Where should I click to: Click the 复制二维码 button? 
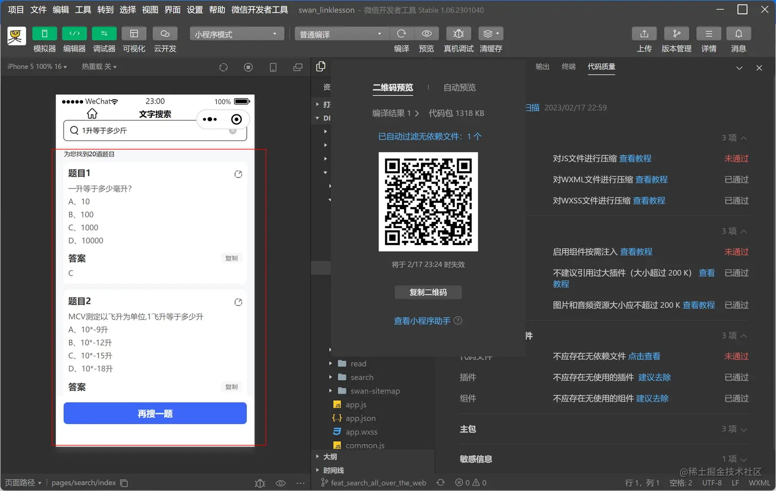428,292
